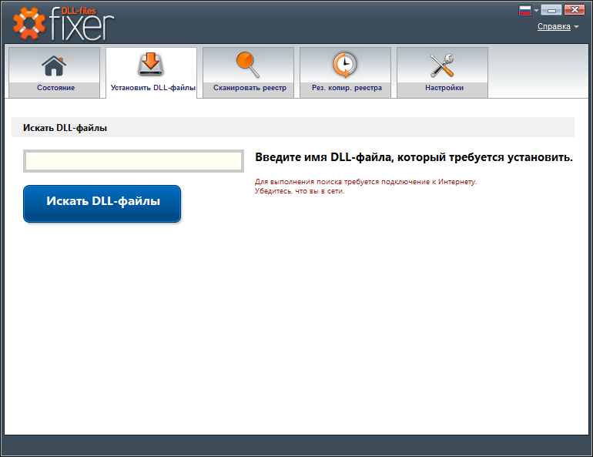Go to the Сканировать реестр tab

tap(248, 72)
